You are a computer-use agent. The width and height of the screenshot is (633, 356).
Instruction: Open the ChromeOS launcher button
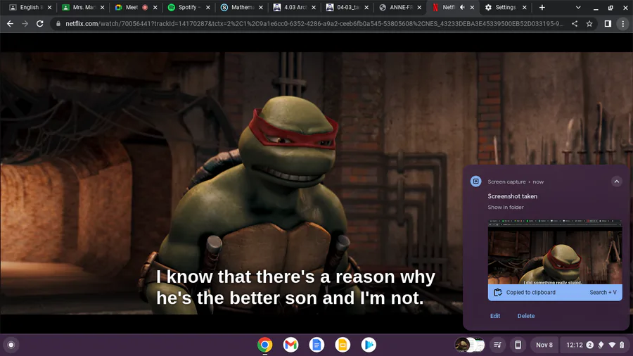pos(11,345)
